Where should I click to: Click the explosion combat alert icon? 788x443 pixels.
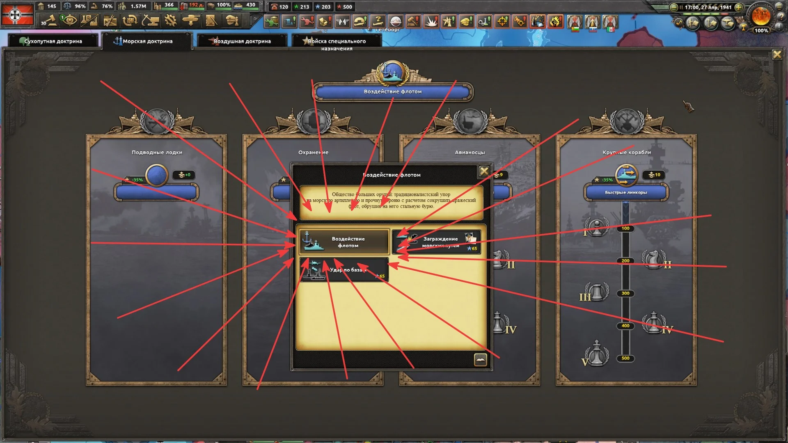[431, 21]
